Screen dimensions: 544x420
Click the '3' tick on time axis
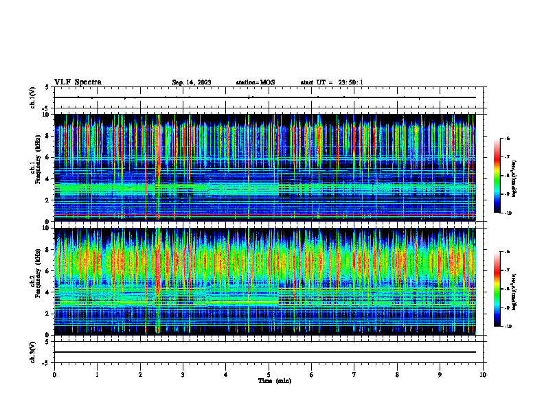click(183, 375)
